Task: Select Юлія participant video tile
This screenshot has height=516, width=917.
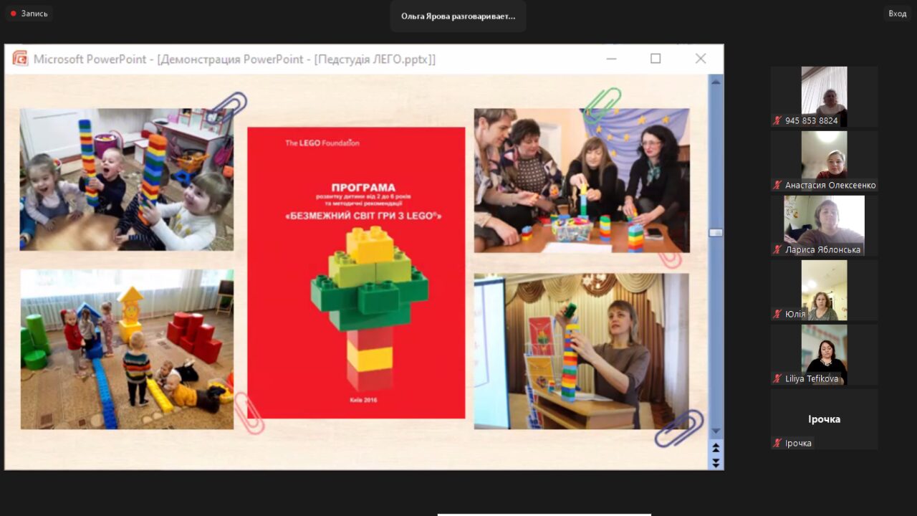Action: coord(824,290)
